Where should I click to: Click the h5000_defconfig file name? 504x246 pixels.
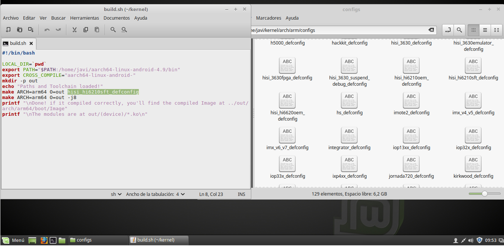pos(287,43)
